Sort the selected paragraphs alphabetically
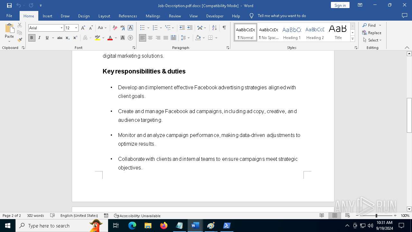The width and height of the screenshot is (412, 232). pyautogui.click(x=214, y=28)
